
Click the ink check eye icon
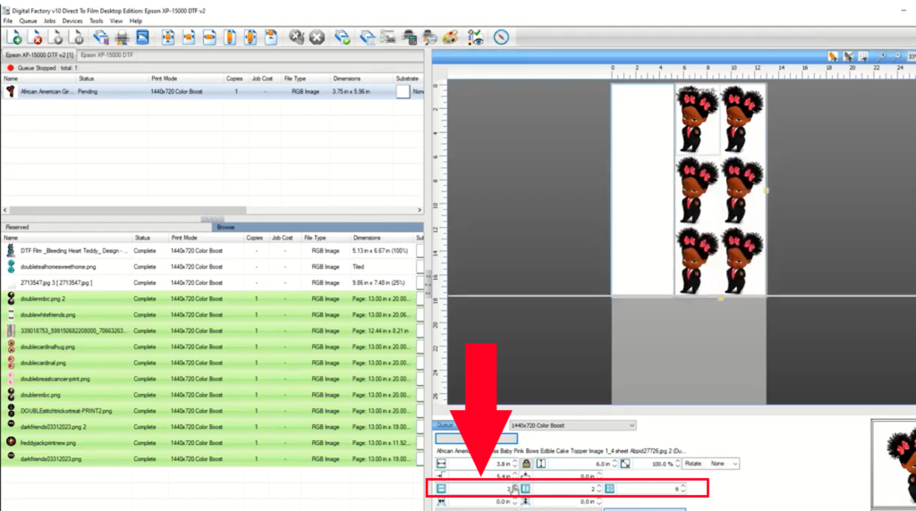475,38
